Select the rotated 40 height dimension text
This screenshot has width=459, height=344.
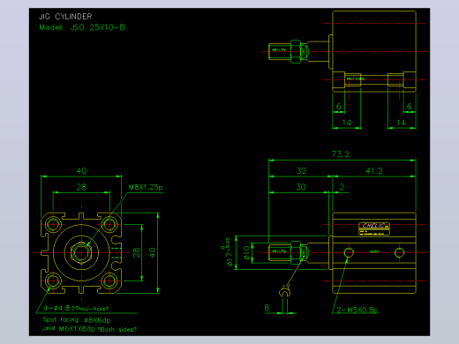coord(152,252)
